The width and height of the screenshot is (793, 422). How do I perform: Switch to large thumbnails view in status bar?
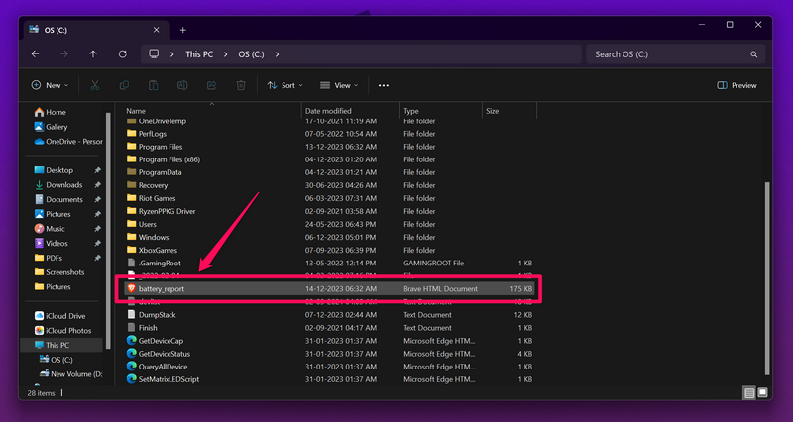point(762,393)
